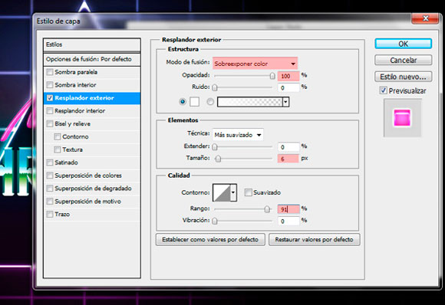Click the Estilo nuevo... button
This screenshot has height=305, width=445.
click(x=403, y=77)
